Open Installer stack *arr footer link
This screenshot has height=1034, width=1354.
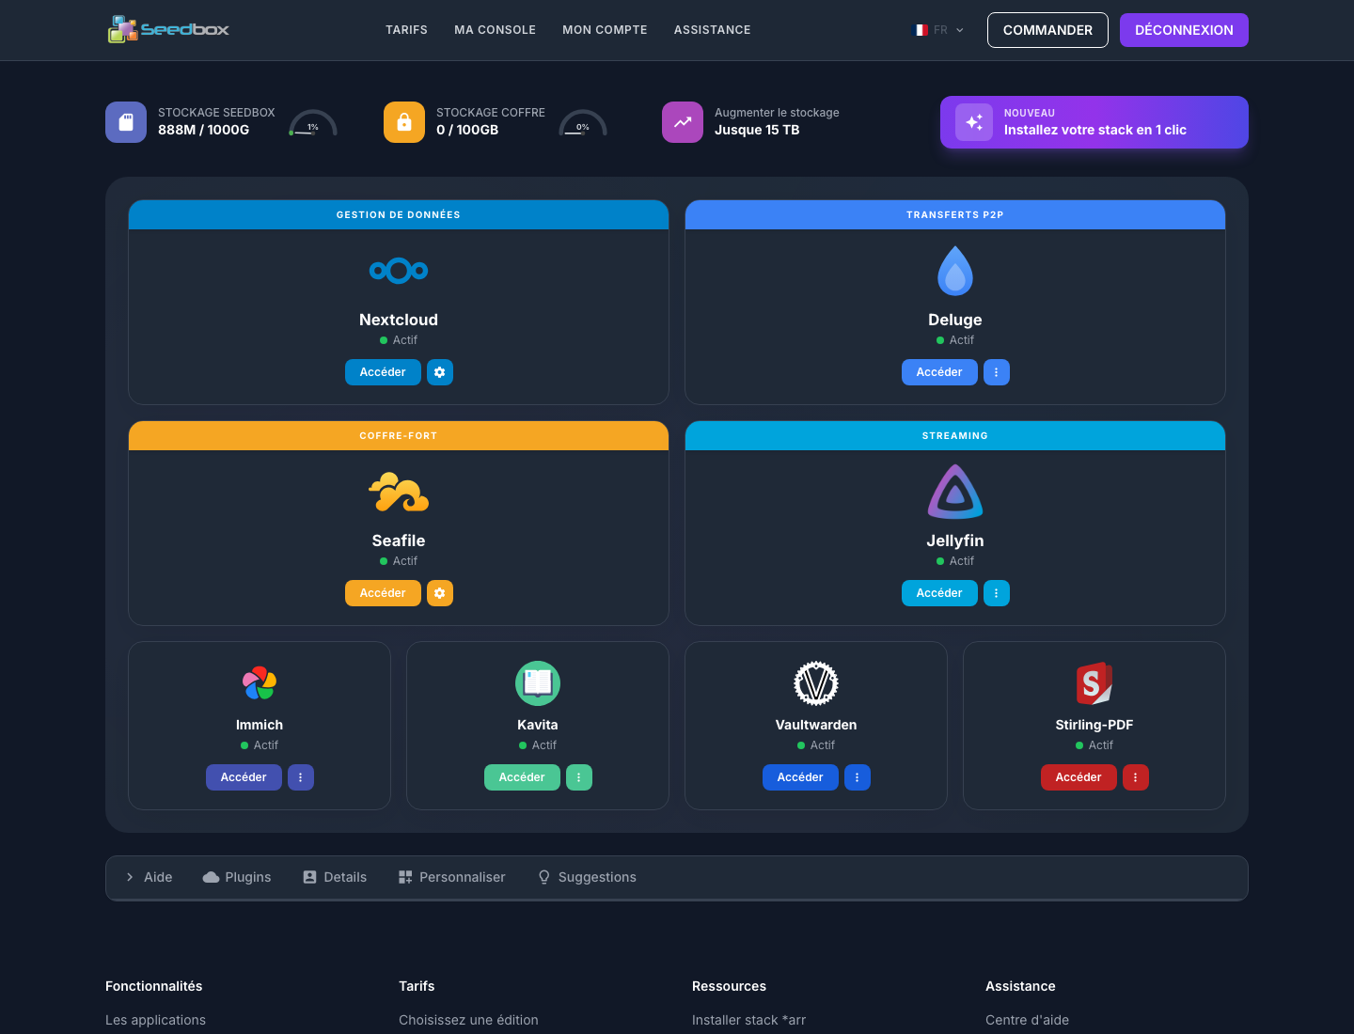[748, 1020]
